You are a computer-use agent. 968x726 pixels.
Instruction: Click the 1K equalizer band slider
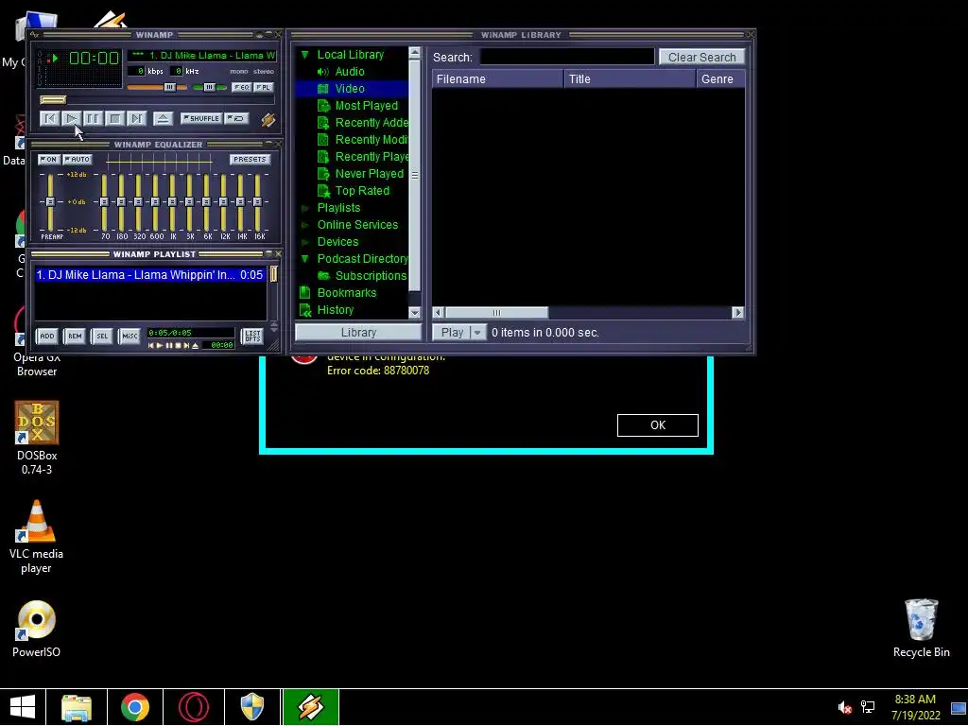[x=172, y=202]
